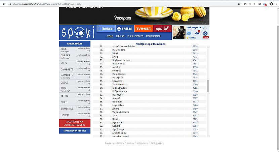Click the eye notifications icon
This screenshot has width=279, height=152.
tap(197, 33)
